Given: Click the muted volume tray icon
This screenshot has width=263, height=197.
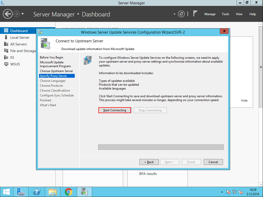Looking at the screenshot, I should (240, 192).
